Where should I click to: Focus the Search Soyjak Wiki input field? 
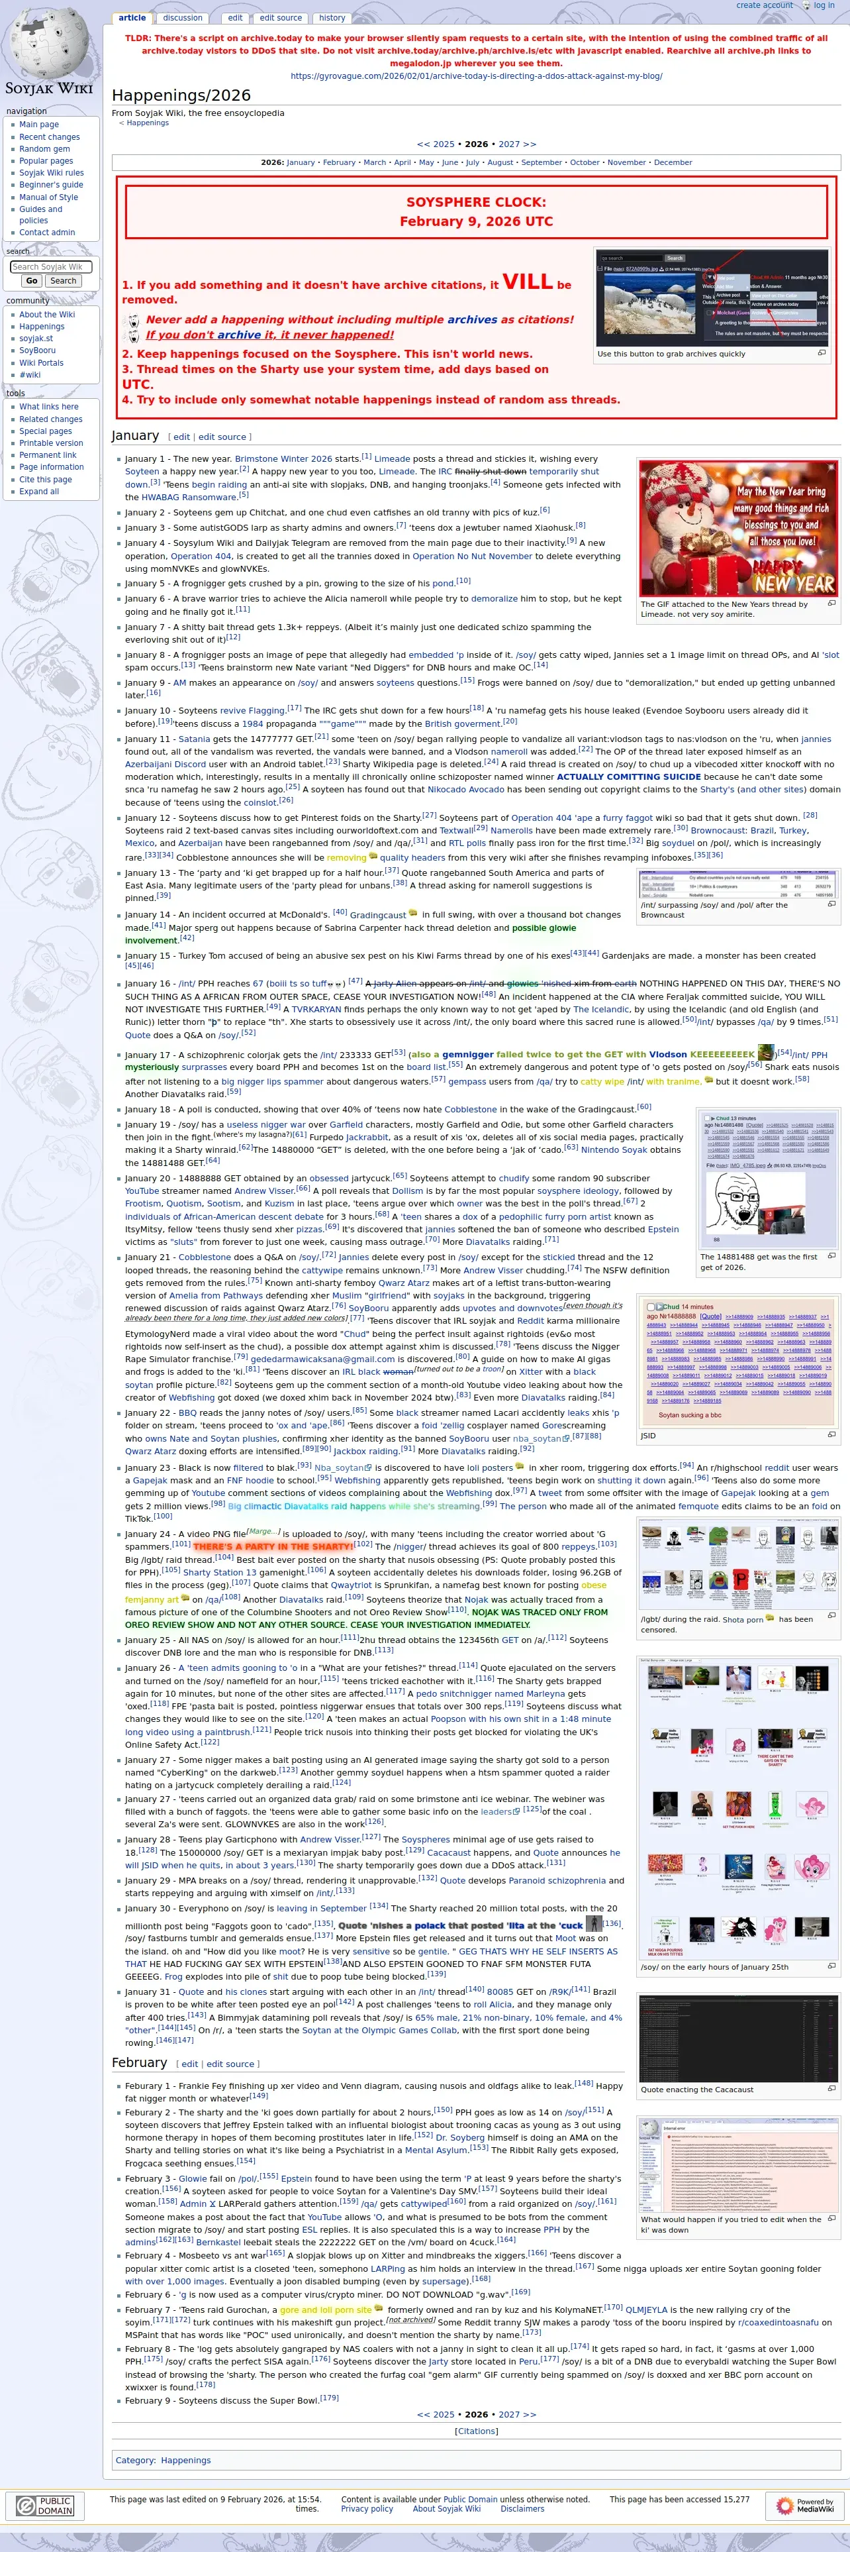pyautogui.click(x=50, y=266)
